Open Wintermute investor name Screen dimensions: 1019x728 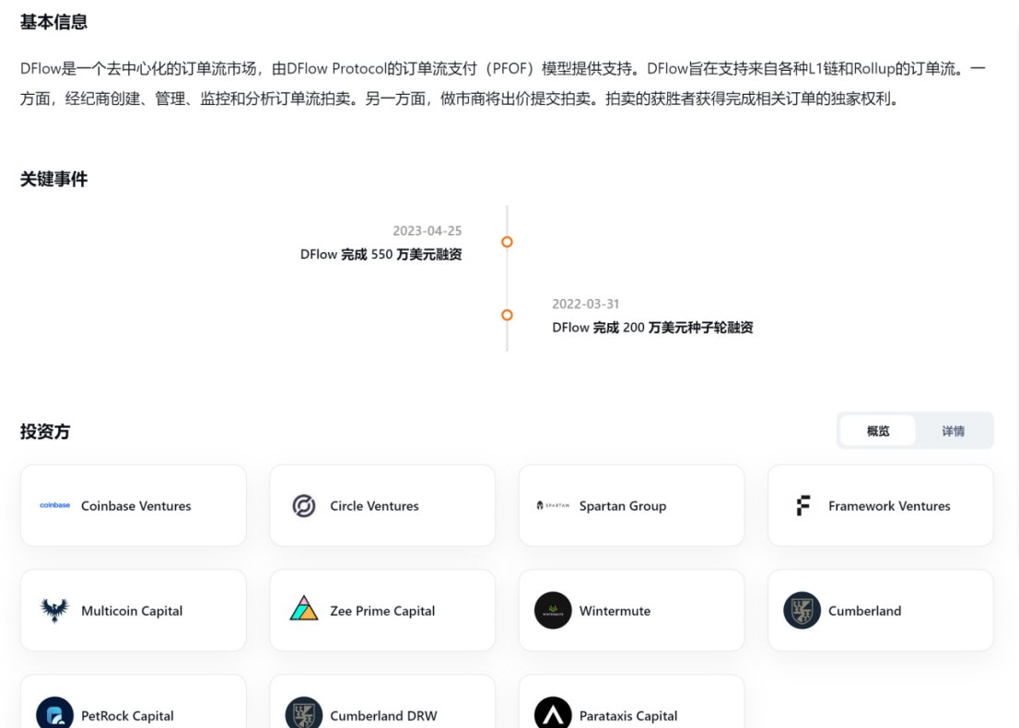[615, 611]
